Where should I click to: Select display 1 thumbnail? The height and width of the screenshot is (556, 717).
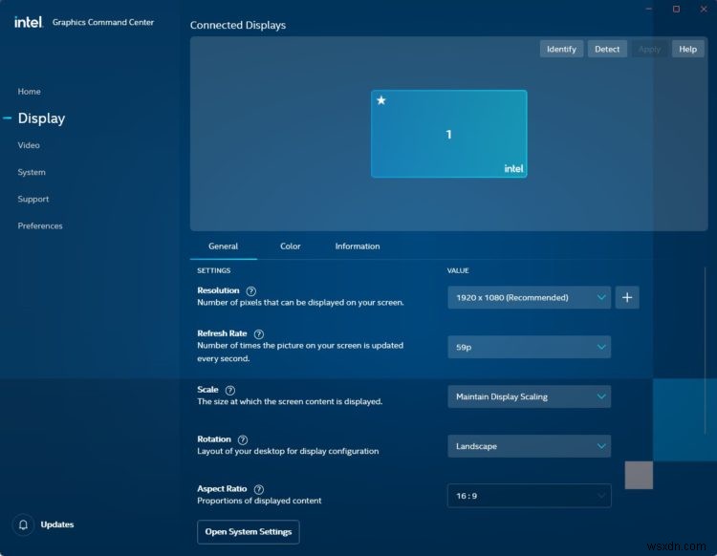click(x=449, y=134)
